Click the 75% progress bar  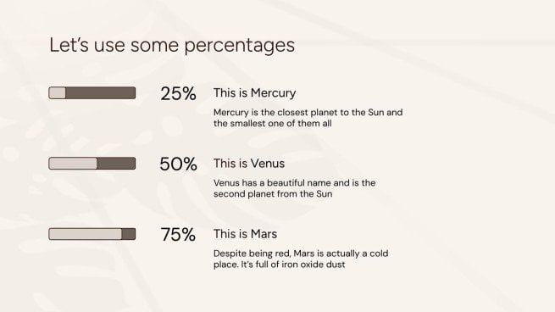(x=92, y=234)
